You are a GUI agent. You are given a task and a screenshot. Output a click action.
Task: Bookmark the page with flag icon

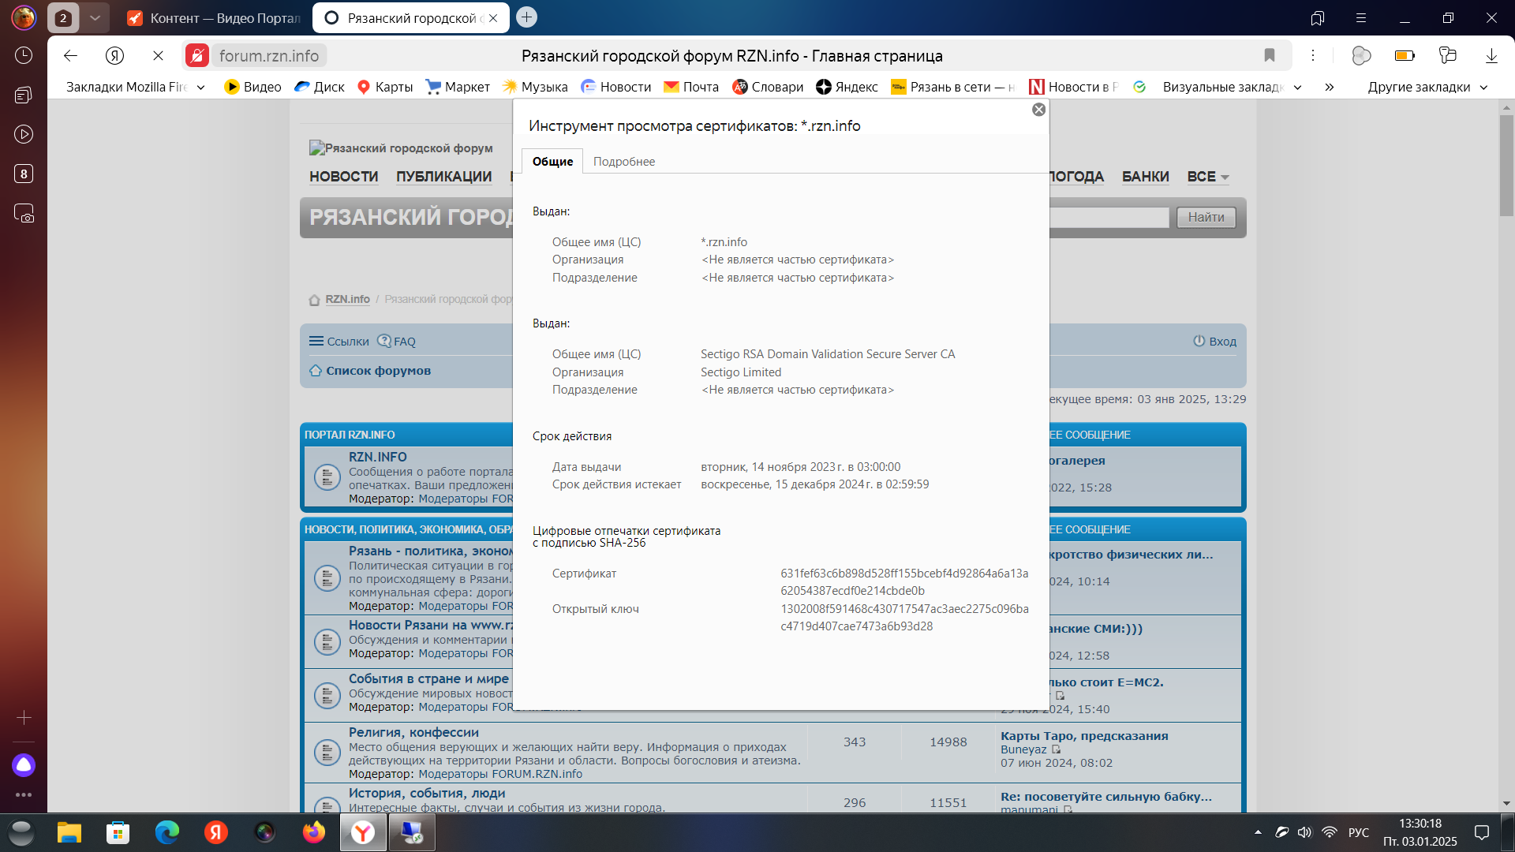(1270, 56)
